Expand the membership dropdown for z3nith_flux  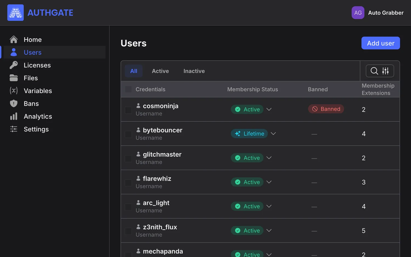pos(269,230)
